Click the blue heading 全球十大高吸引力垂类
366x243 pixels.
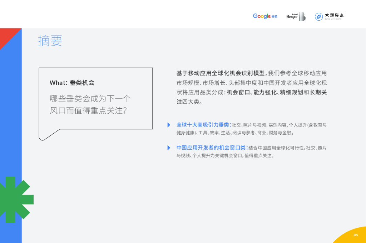202,125
